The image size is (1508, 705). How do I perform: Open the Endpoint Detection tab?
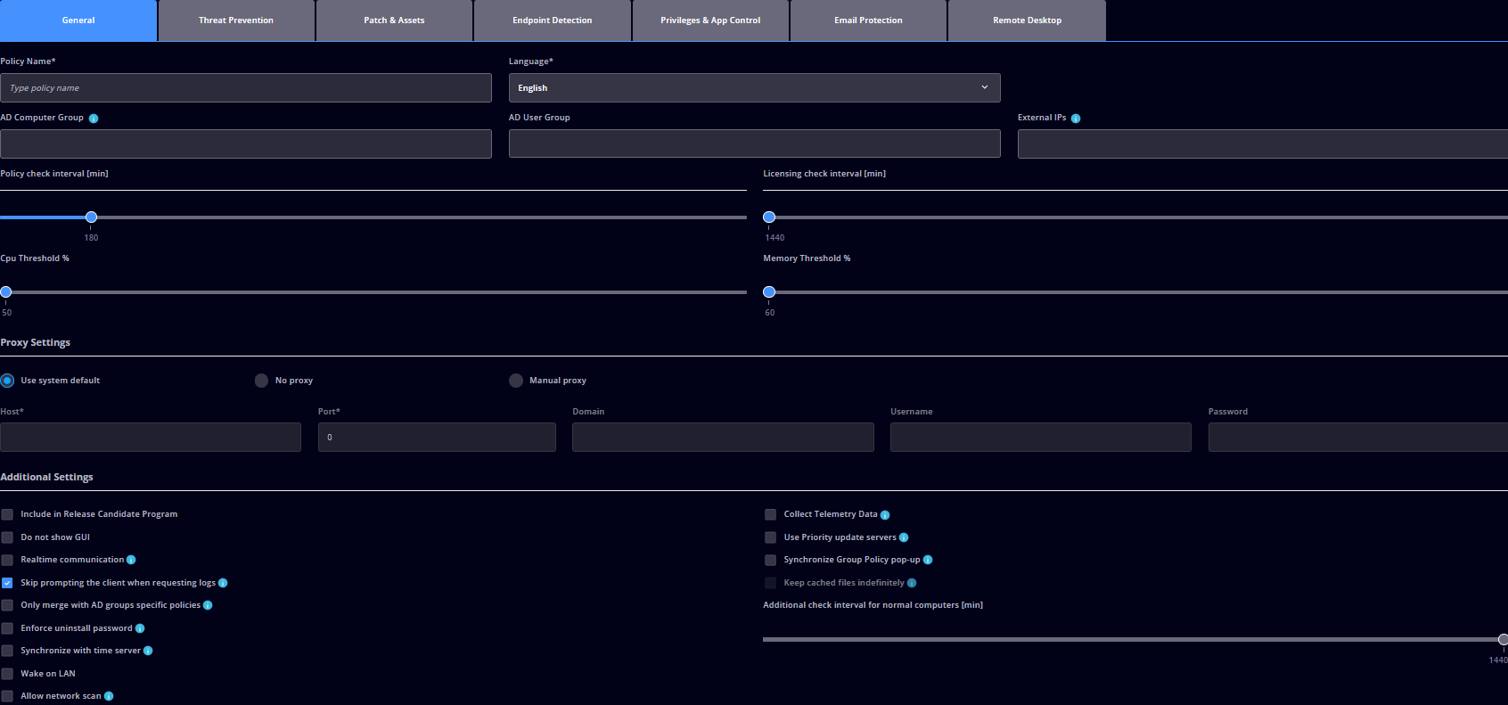553,20
